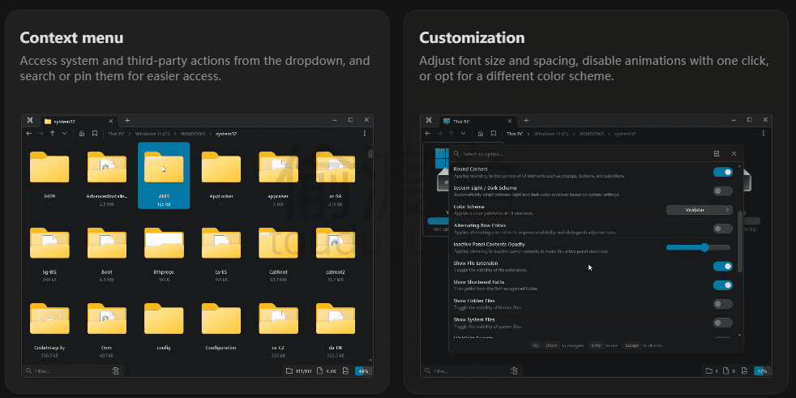The height and width of the screenshot is (398, 796).
Task: Close the system32 tab
Action: point(111,122)
